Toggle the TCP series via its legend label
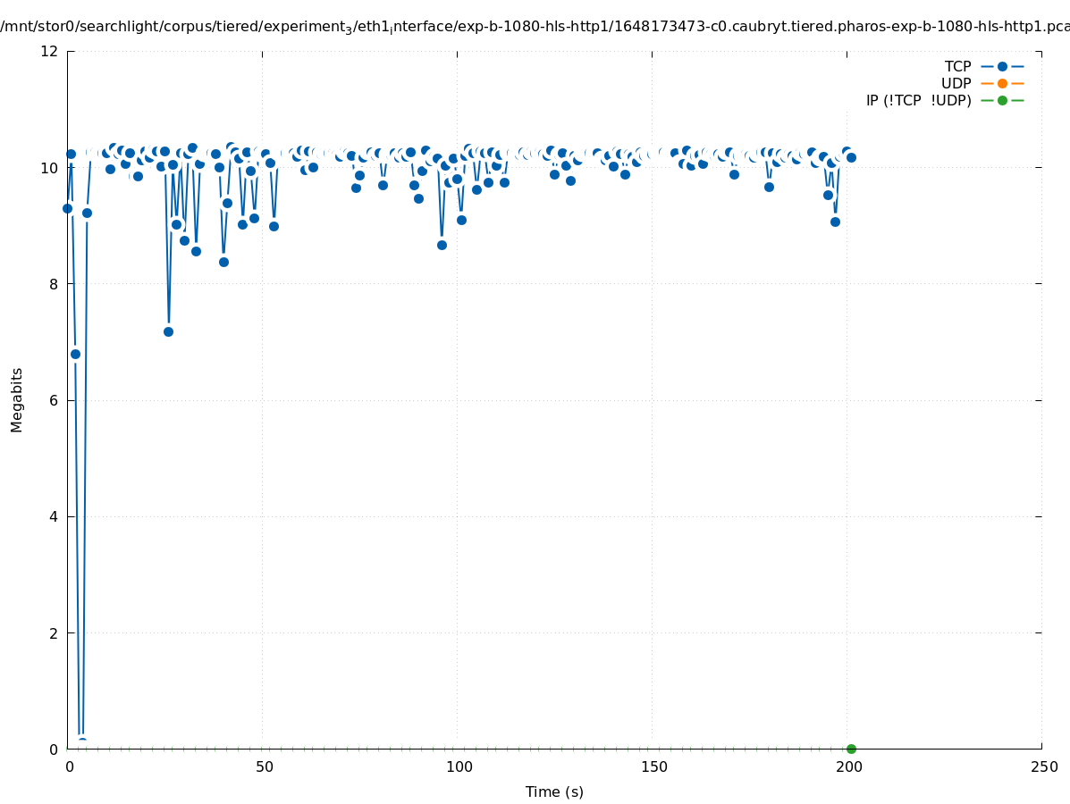Image resolution: width=1070 pixels, height=804 pixels. point(957,66)
